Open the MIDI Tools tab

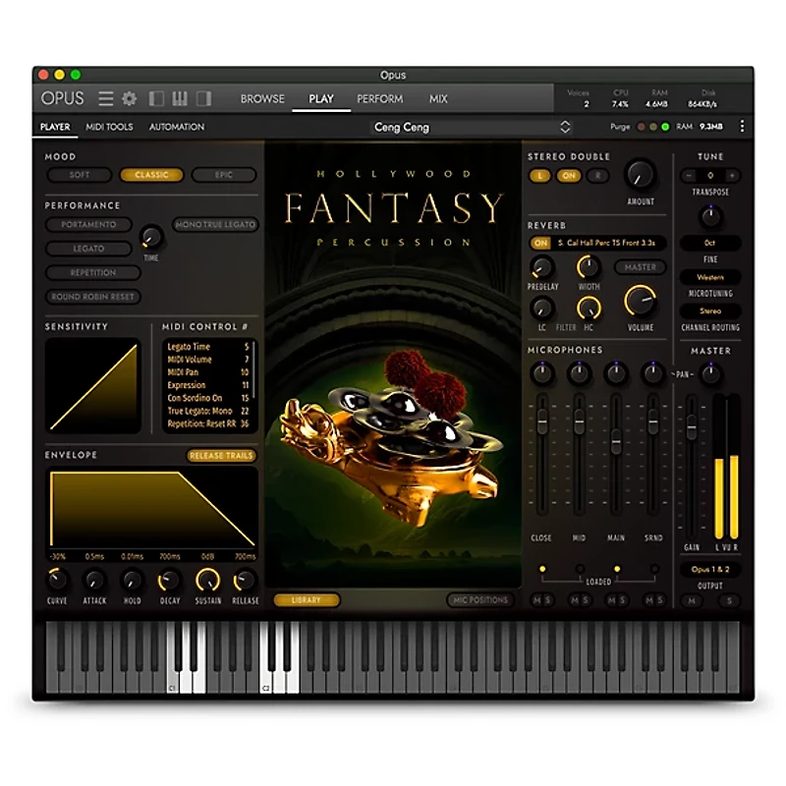point(109,127)
